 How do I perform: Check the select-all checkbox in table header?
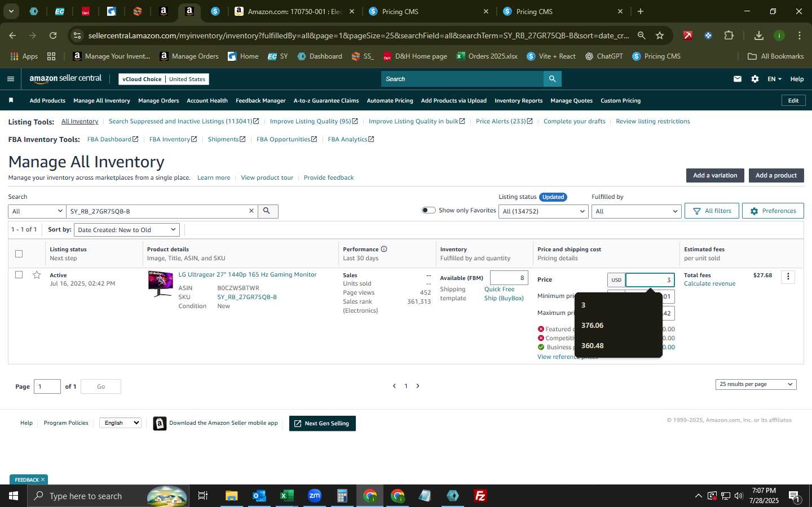point(19,253)
